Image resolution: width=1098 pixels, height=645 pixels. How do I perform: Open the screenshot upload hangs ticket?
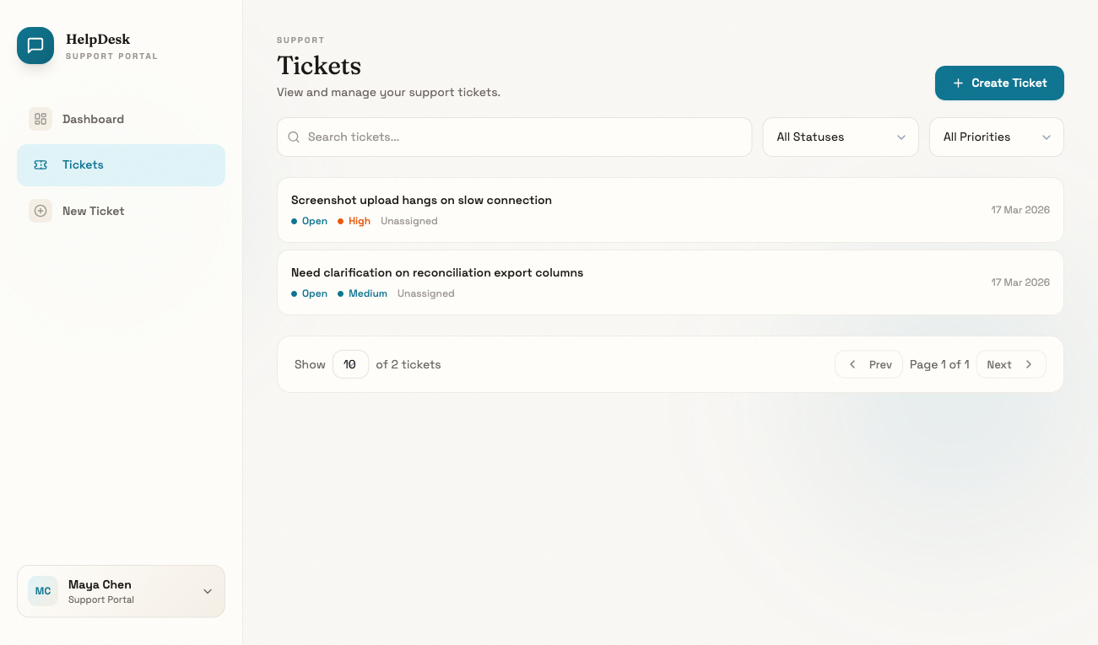coord(421,201)
